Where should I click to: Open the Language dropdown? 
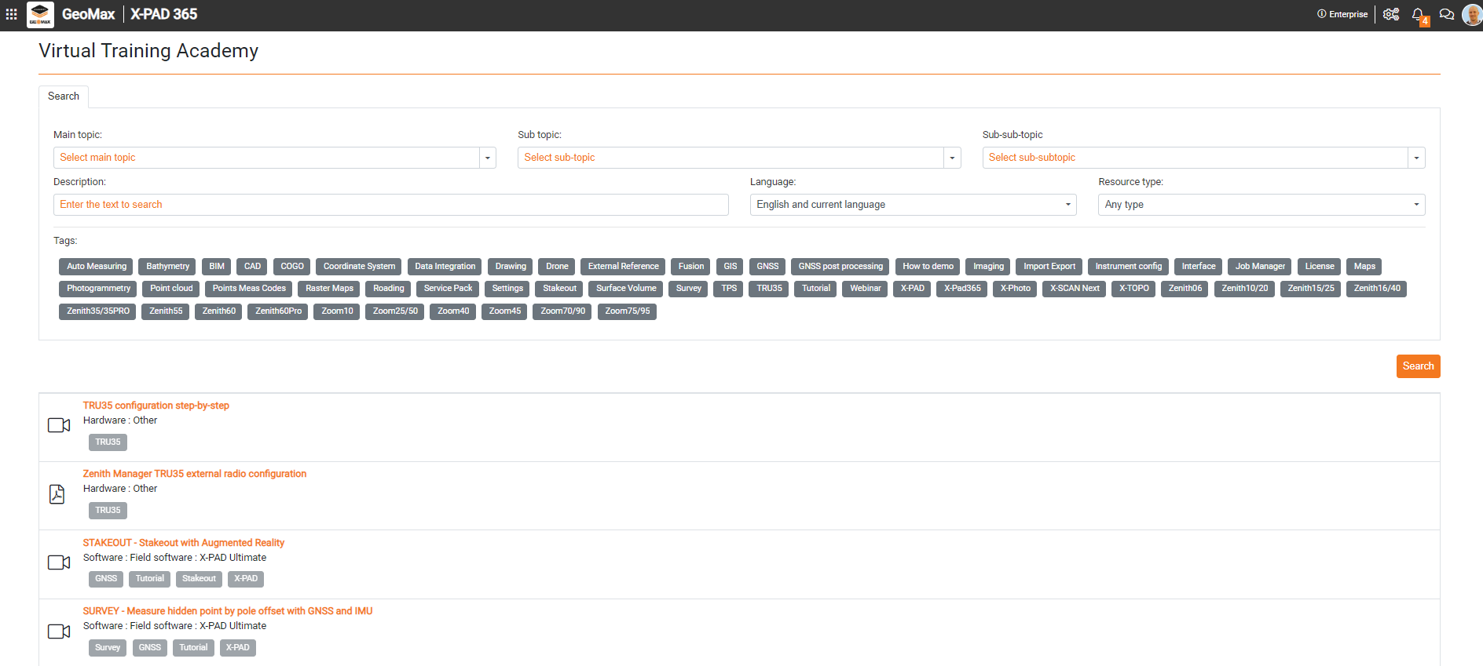[x=912, y=205]
